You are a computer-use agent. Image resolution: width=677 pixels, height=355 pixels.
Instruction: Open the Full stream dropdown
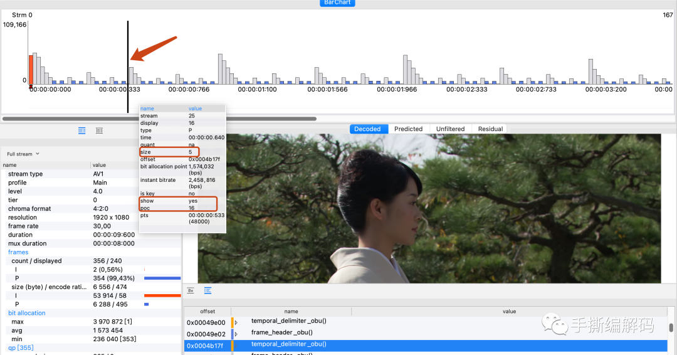coord(23,154)
